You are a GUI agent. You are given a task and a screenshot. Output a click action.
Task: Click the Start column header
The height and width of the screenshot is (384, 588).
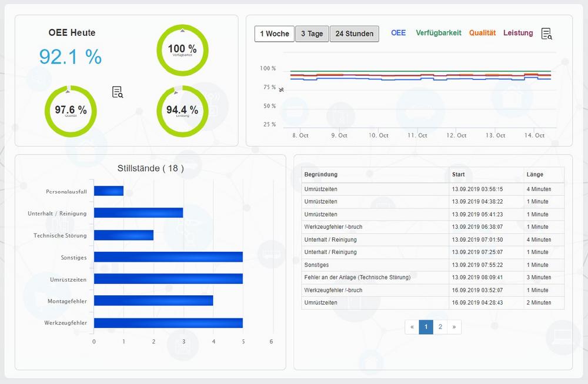click(486, 175)
